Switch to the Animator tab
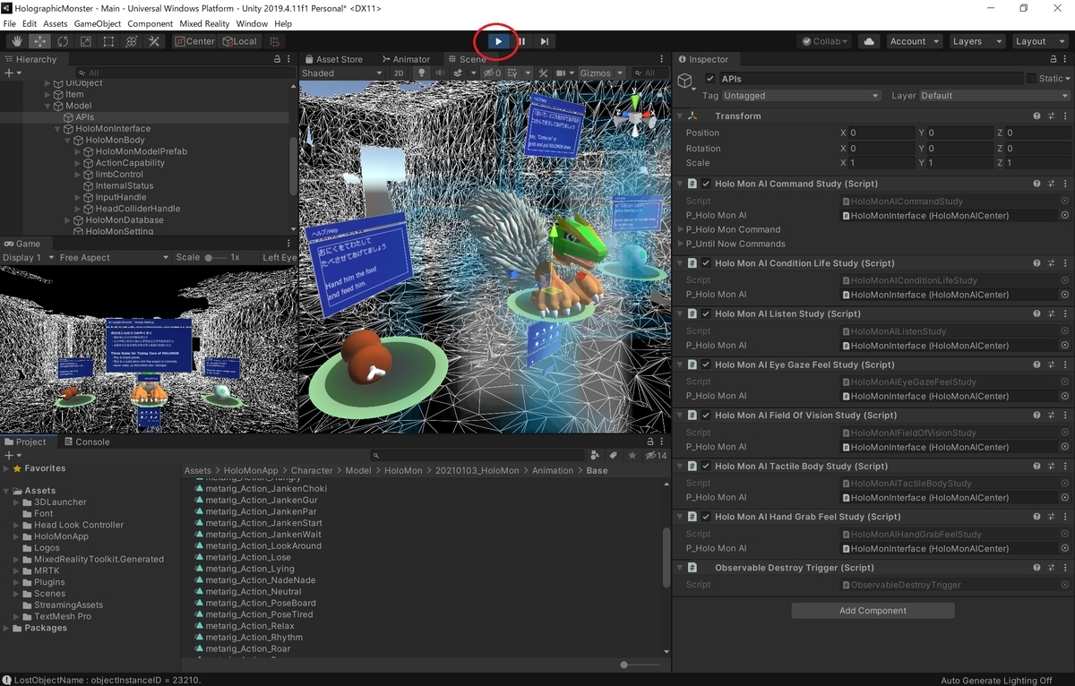This screenshot has height=686, width=1075. 405,59
